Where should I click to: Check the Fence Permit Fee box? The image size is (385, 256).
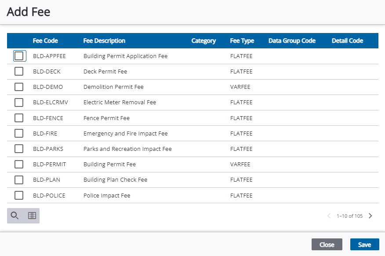19,118
